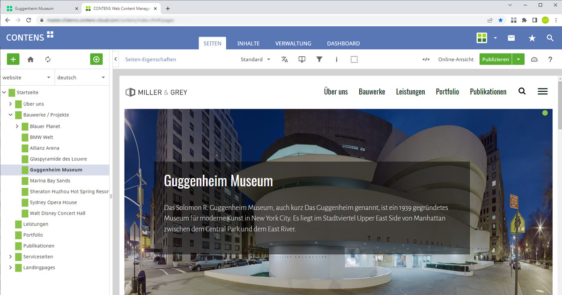This screenshot has width=562, height=295.
Task: Show page info with the i icon
Action: [x=336, y=59]
